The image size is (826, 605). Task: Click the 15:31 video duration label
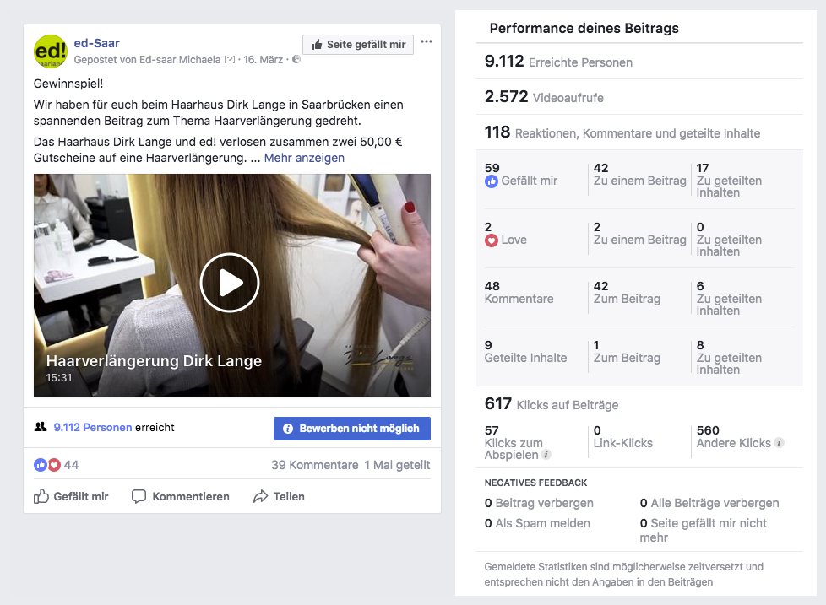[x=58, y=378]
